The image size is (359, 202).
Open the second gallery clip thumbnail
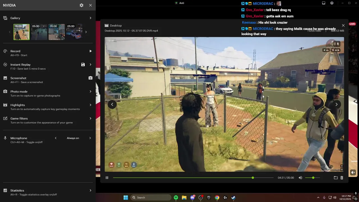tap(39, 32)
